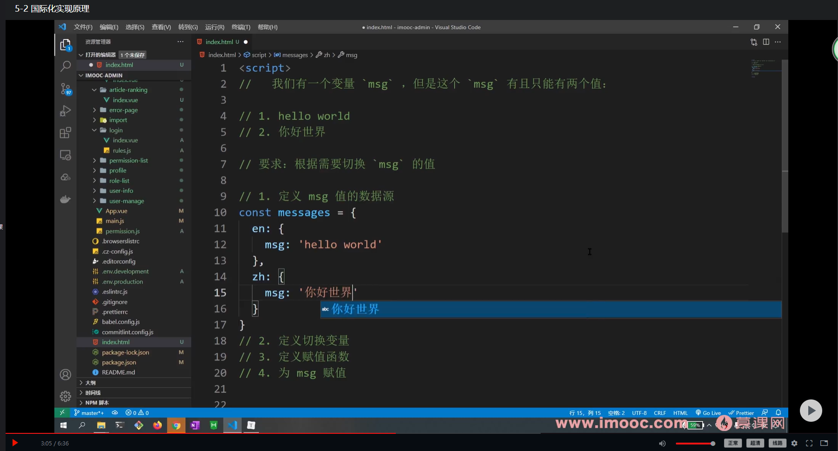
Task: Expand the 大纲 outline section
Action: pos(134,383)
